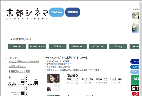This screenshot has height=96, width=142.
Task: Click the 夏の終り film poster thumbnail
Action: (x=53, y=79)
